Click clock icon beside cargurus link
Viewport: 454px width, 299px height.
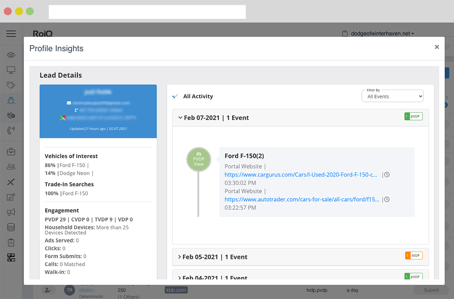click(387, 174)
